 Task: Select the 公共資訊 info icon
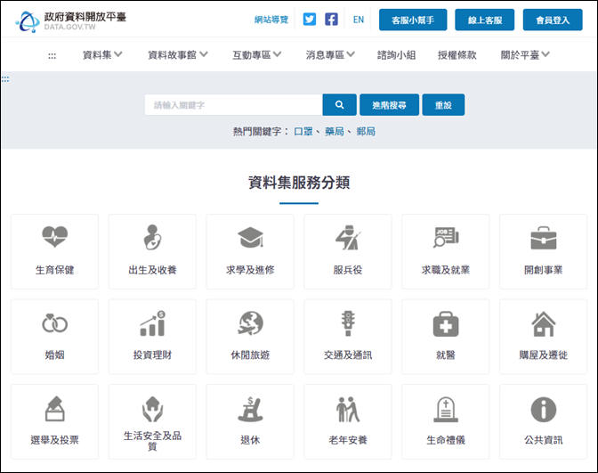click(x=544, y=409)
